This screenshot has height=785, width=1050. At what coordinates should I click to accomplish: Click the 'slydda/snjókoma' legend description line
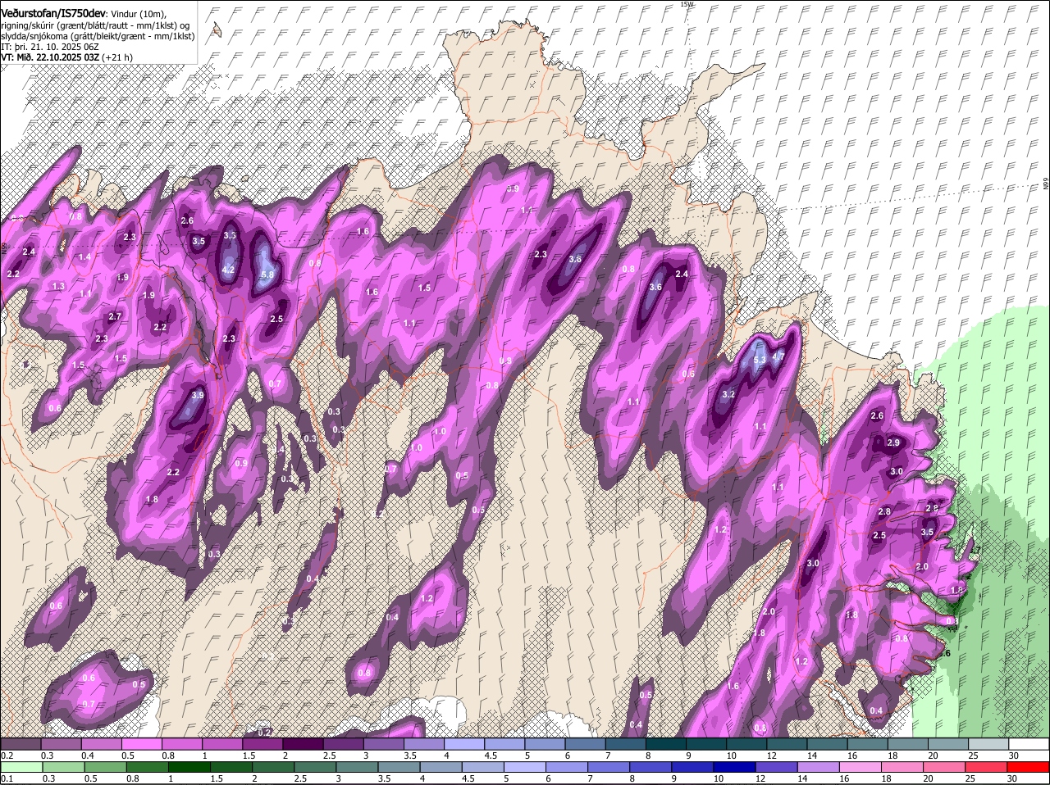(x=98, y=36)
